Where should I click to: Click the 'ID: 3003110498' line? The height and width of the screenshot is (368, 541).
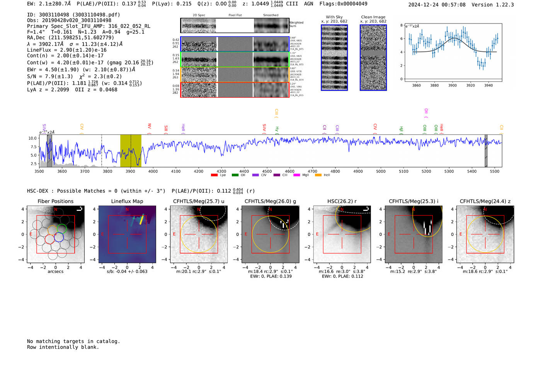coord(73,15)
